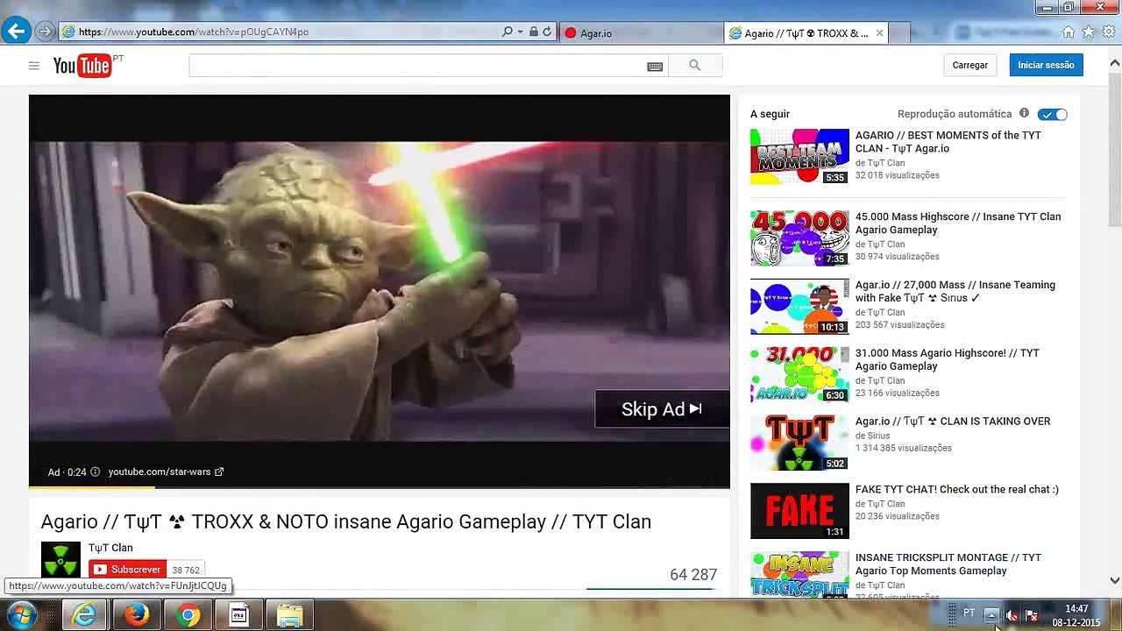Click the red Subscrever button
The image size is (1122, 631).
tap(127, 570)
